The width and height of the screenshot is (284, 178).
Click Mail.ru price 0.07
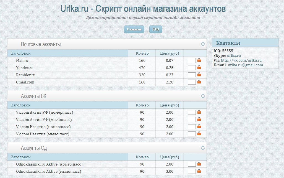(x=170, y=60)
